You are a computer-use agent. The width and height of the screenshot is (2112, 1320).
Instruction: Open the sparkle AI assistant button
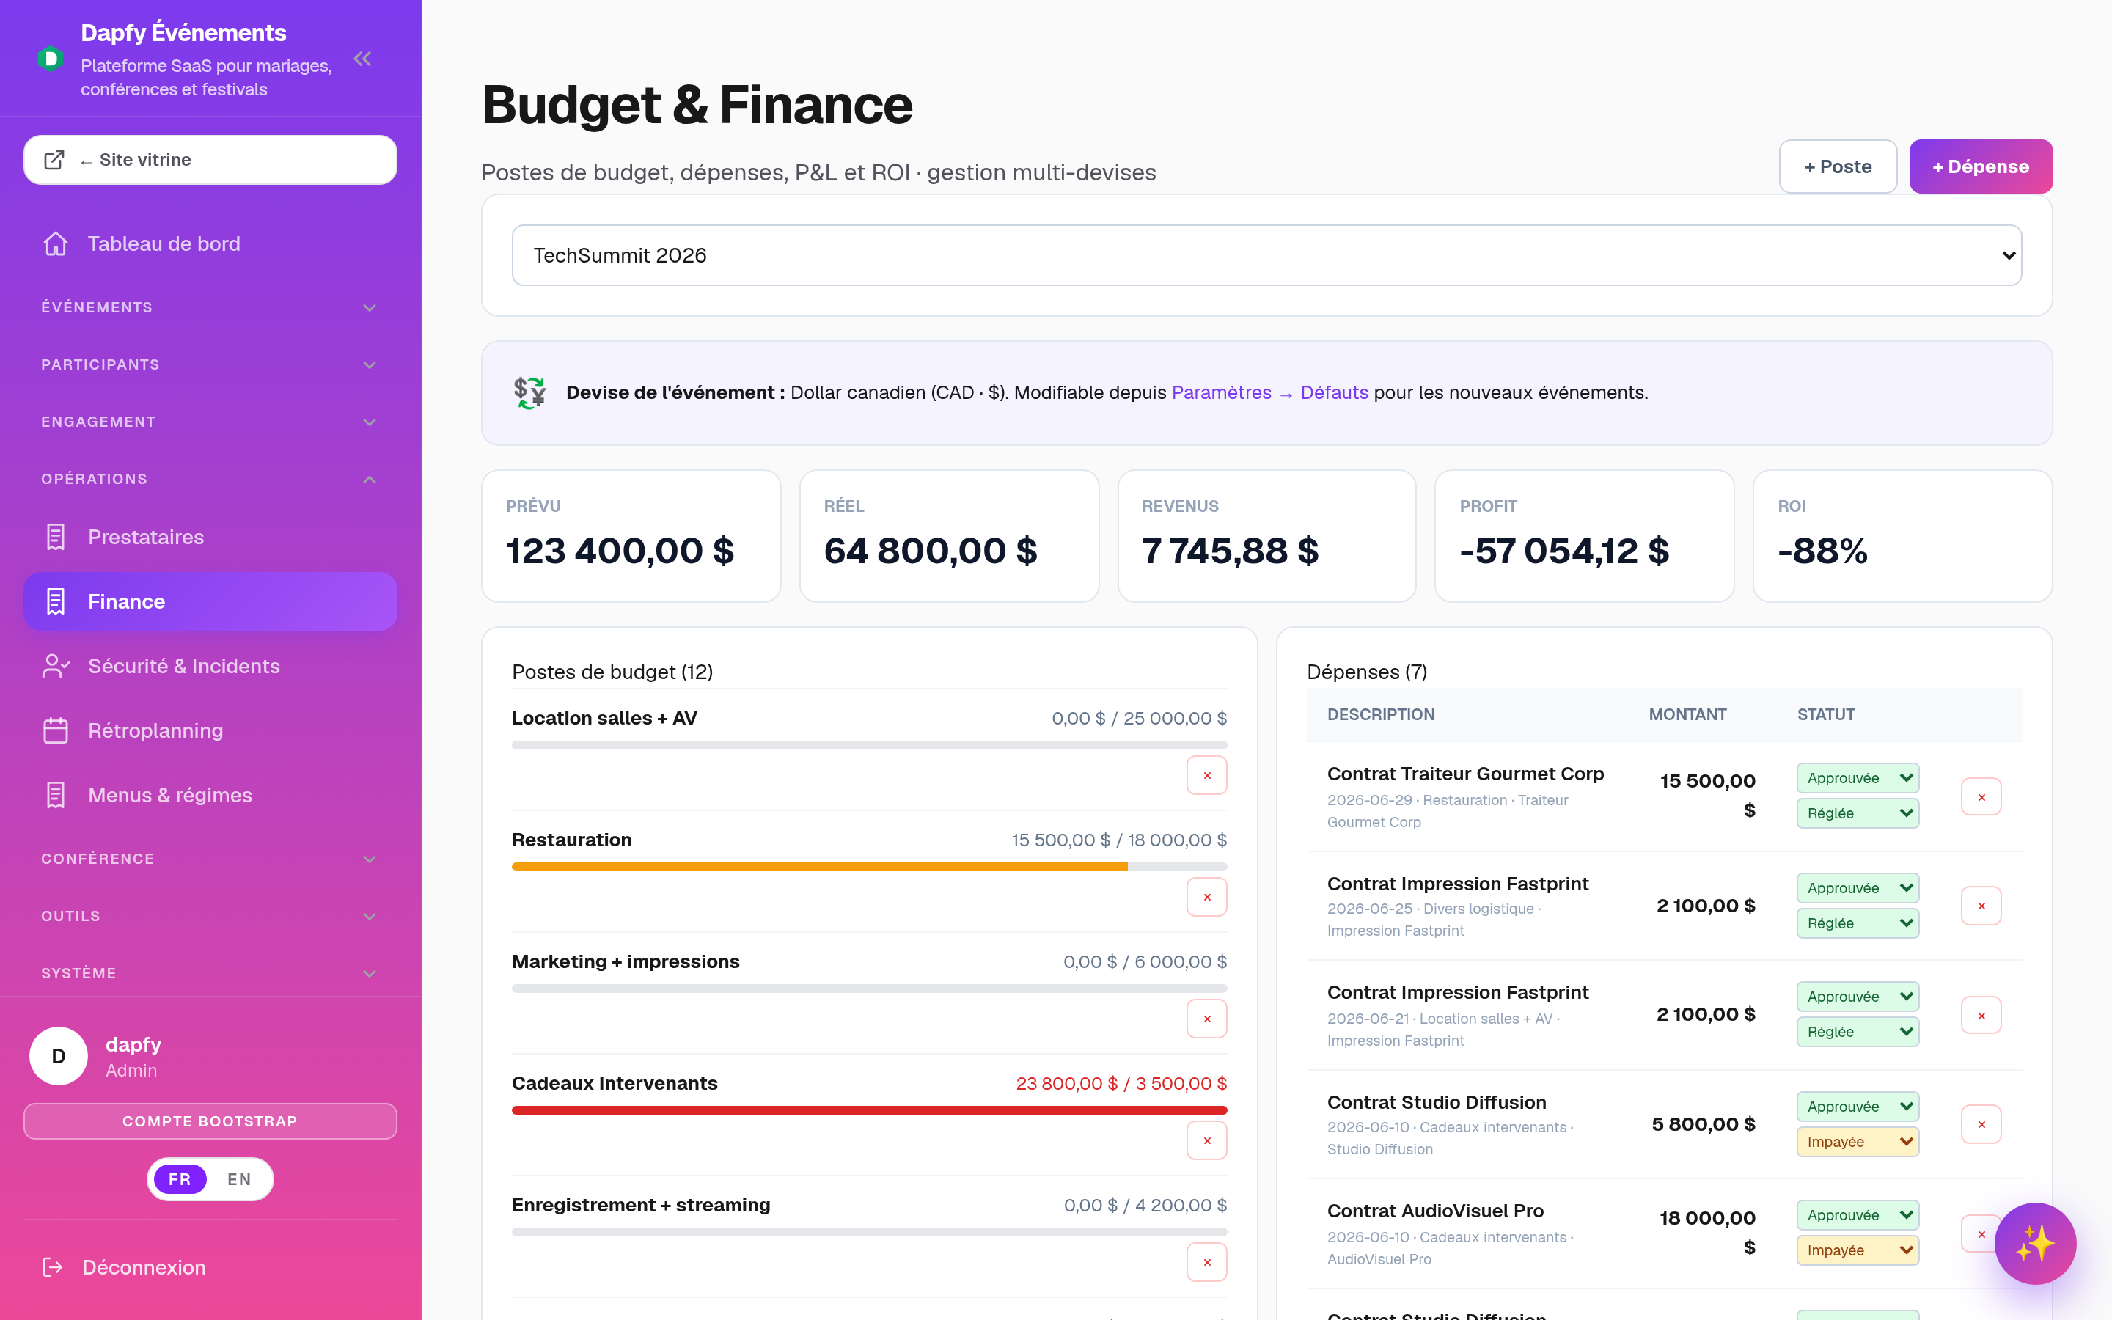[2035, 1243]
